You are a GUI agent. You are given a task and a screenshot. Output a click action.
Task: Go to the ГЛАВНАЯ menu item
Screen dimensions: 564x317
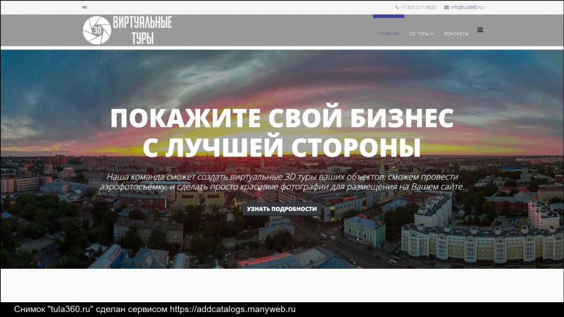point(389,33)
